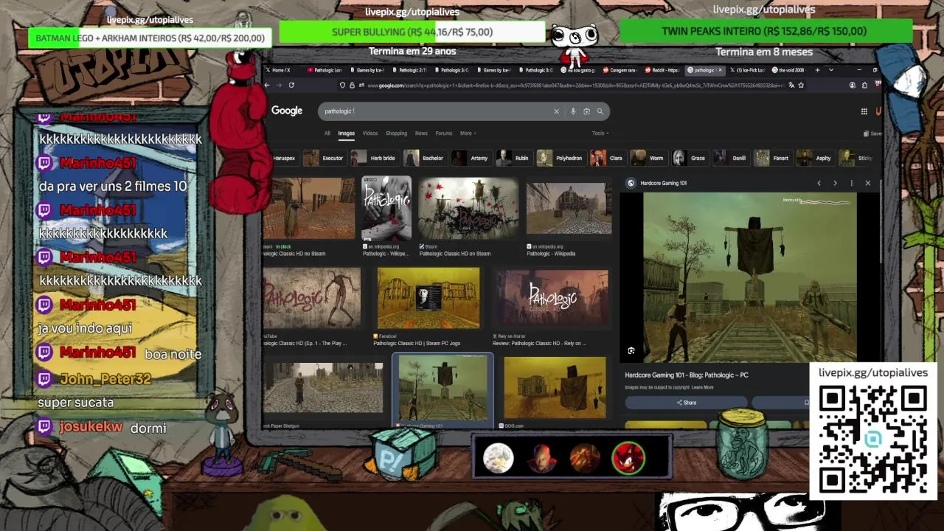
Task: Click the Lens icon on the preview image
Action: coord(631,350)
